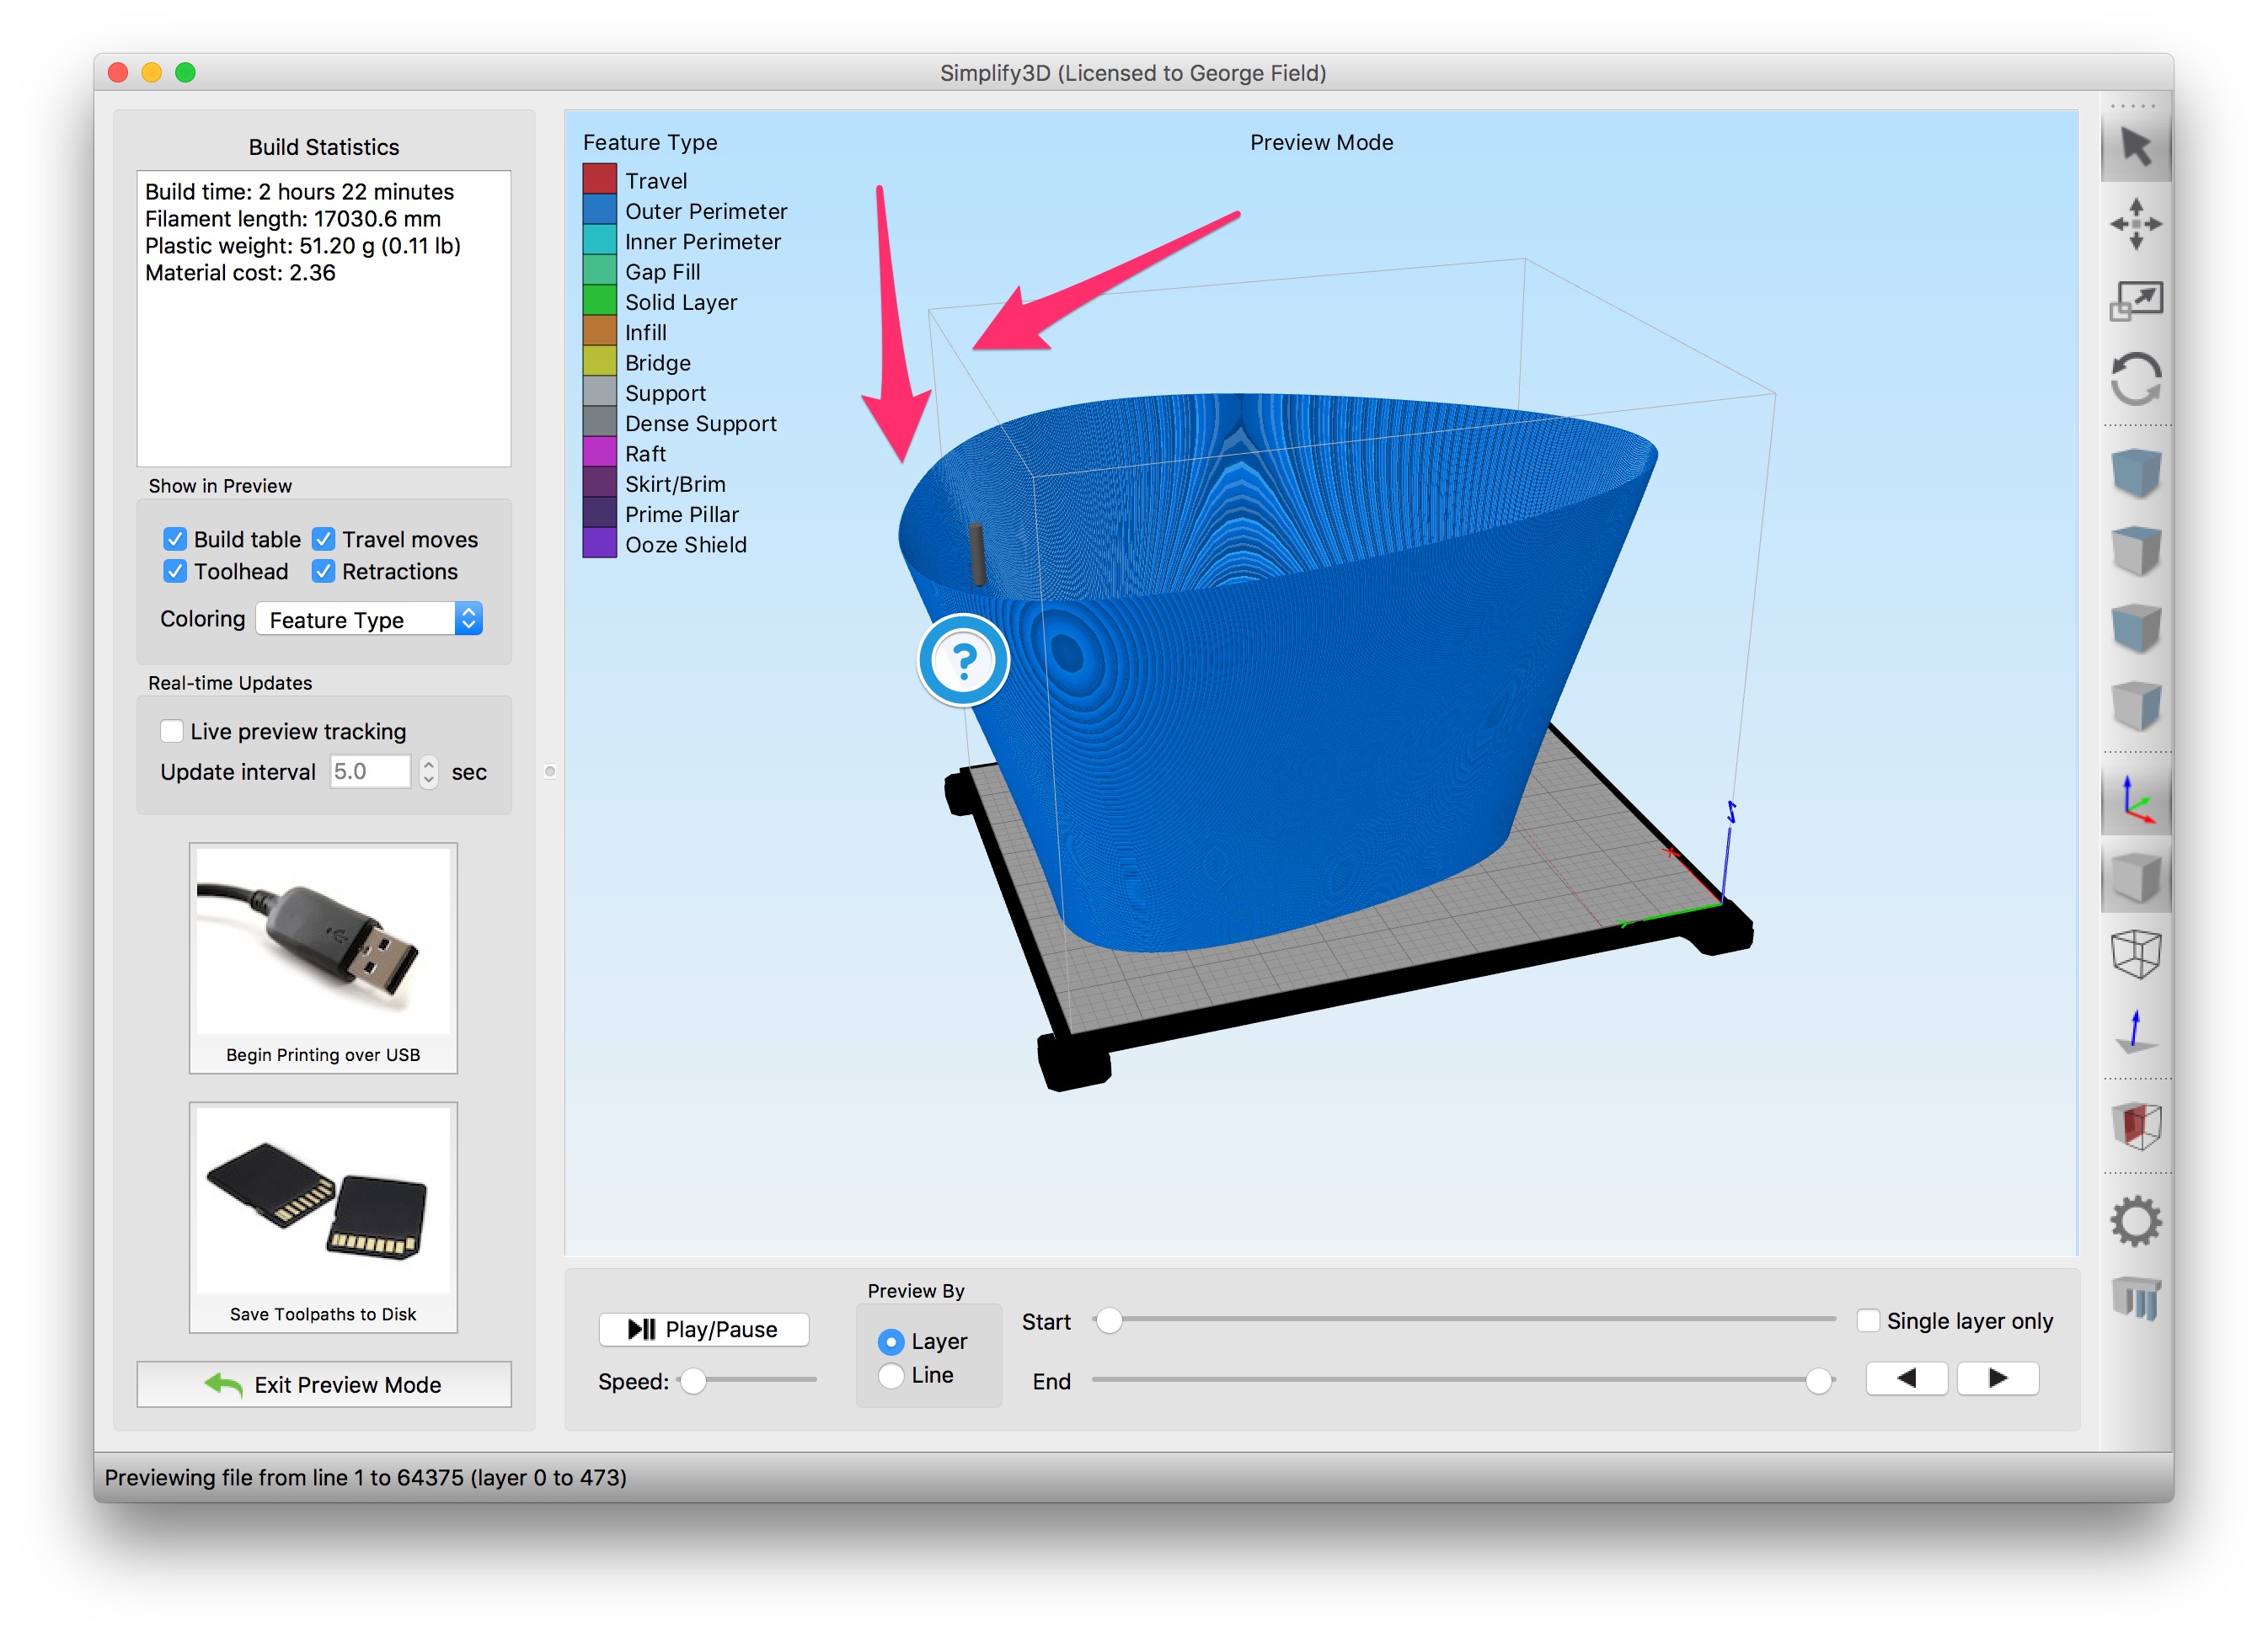Image resolution: width=2268 pixels, height=1637 pixels.
Task: Click Save Toolpaths to Disk
Action: (323, 1216)
